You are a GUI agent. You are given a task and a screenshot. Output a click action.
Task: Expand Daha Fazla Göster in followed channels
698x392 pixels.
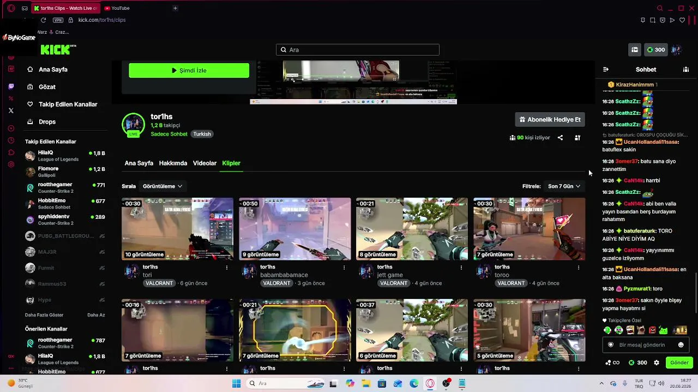pos(44,315)
